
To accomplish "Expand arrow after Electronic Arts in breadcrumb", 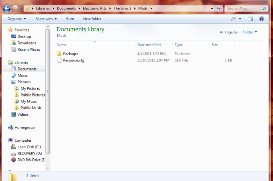I will pyautogui.click(x=110, y=9).
